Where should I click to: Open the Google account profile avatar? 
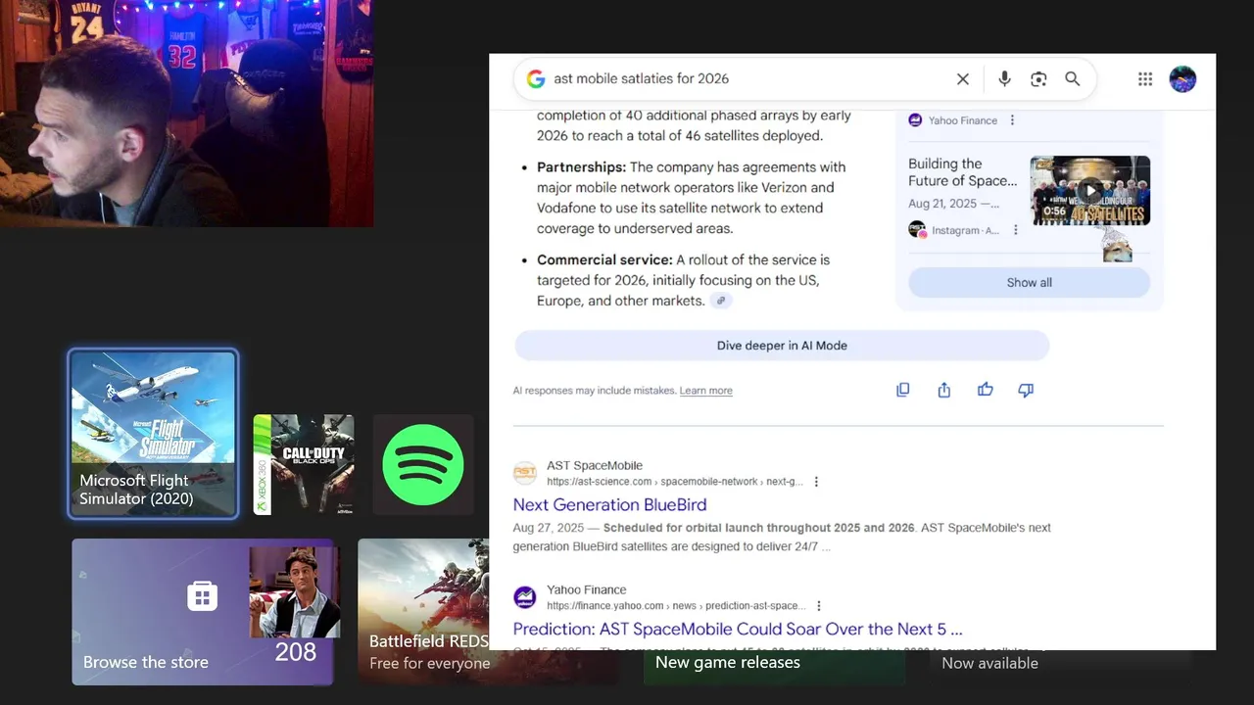point(1182,79)
